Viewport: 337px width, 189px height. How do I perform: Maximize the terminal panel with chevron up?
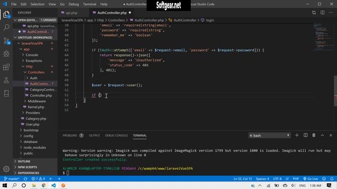click(x=322, y=135)
